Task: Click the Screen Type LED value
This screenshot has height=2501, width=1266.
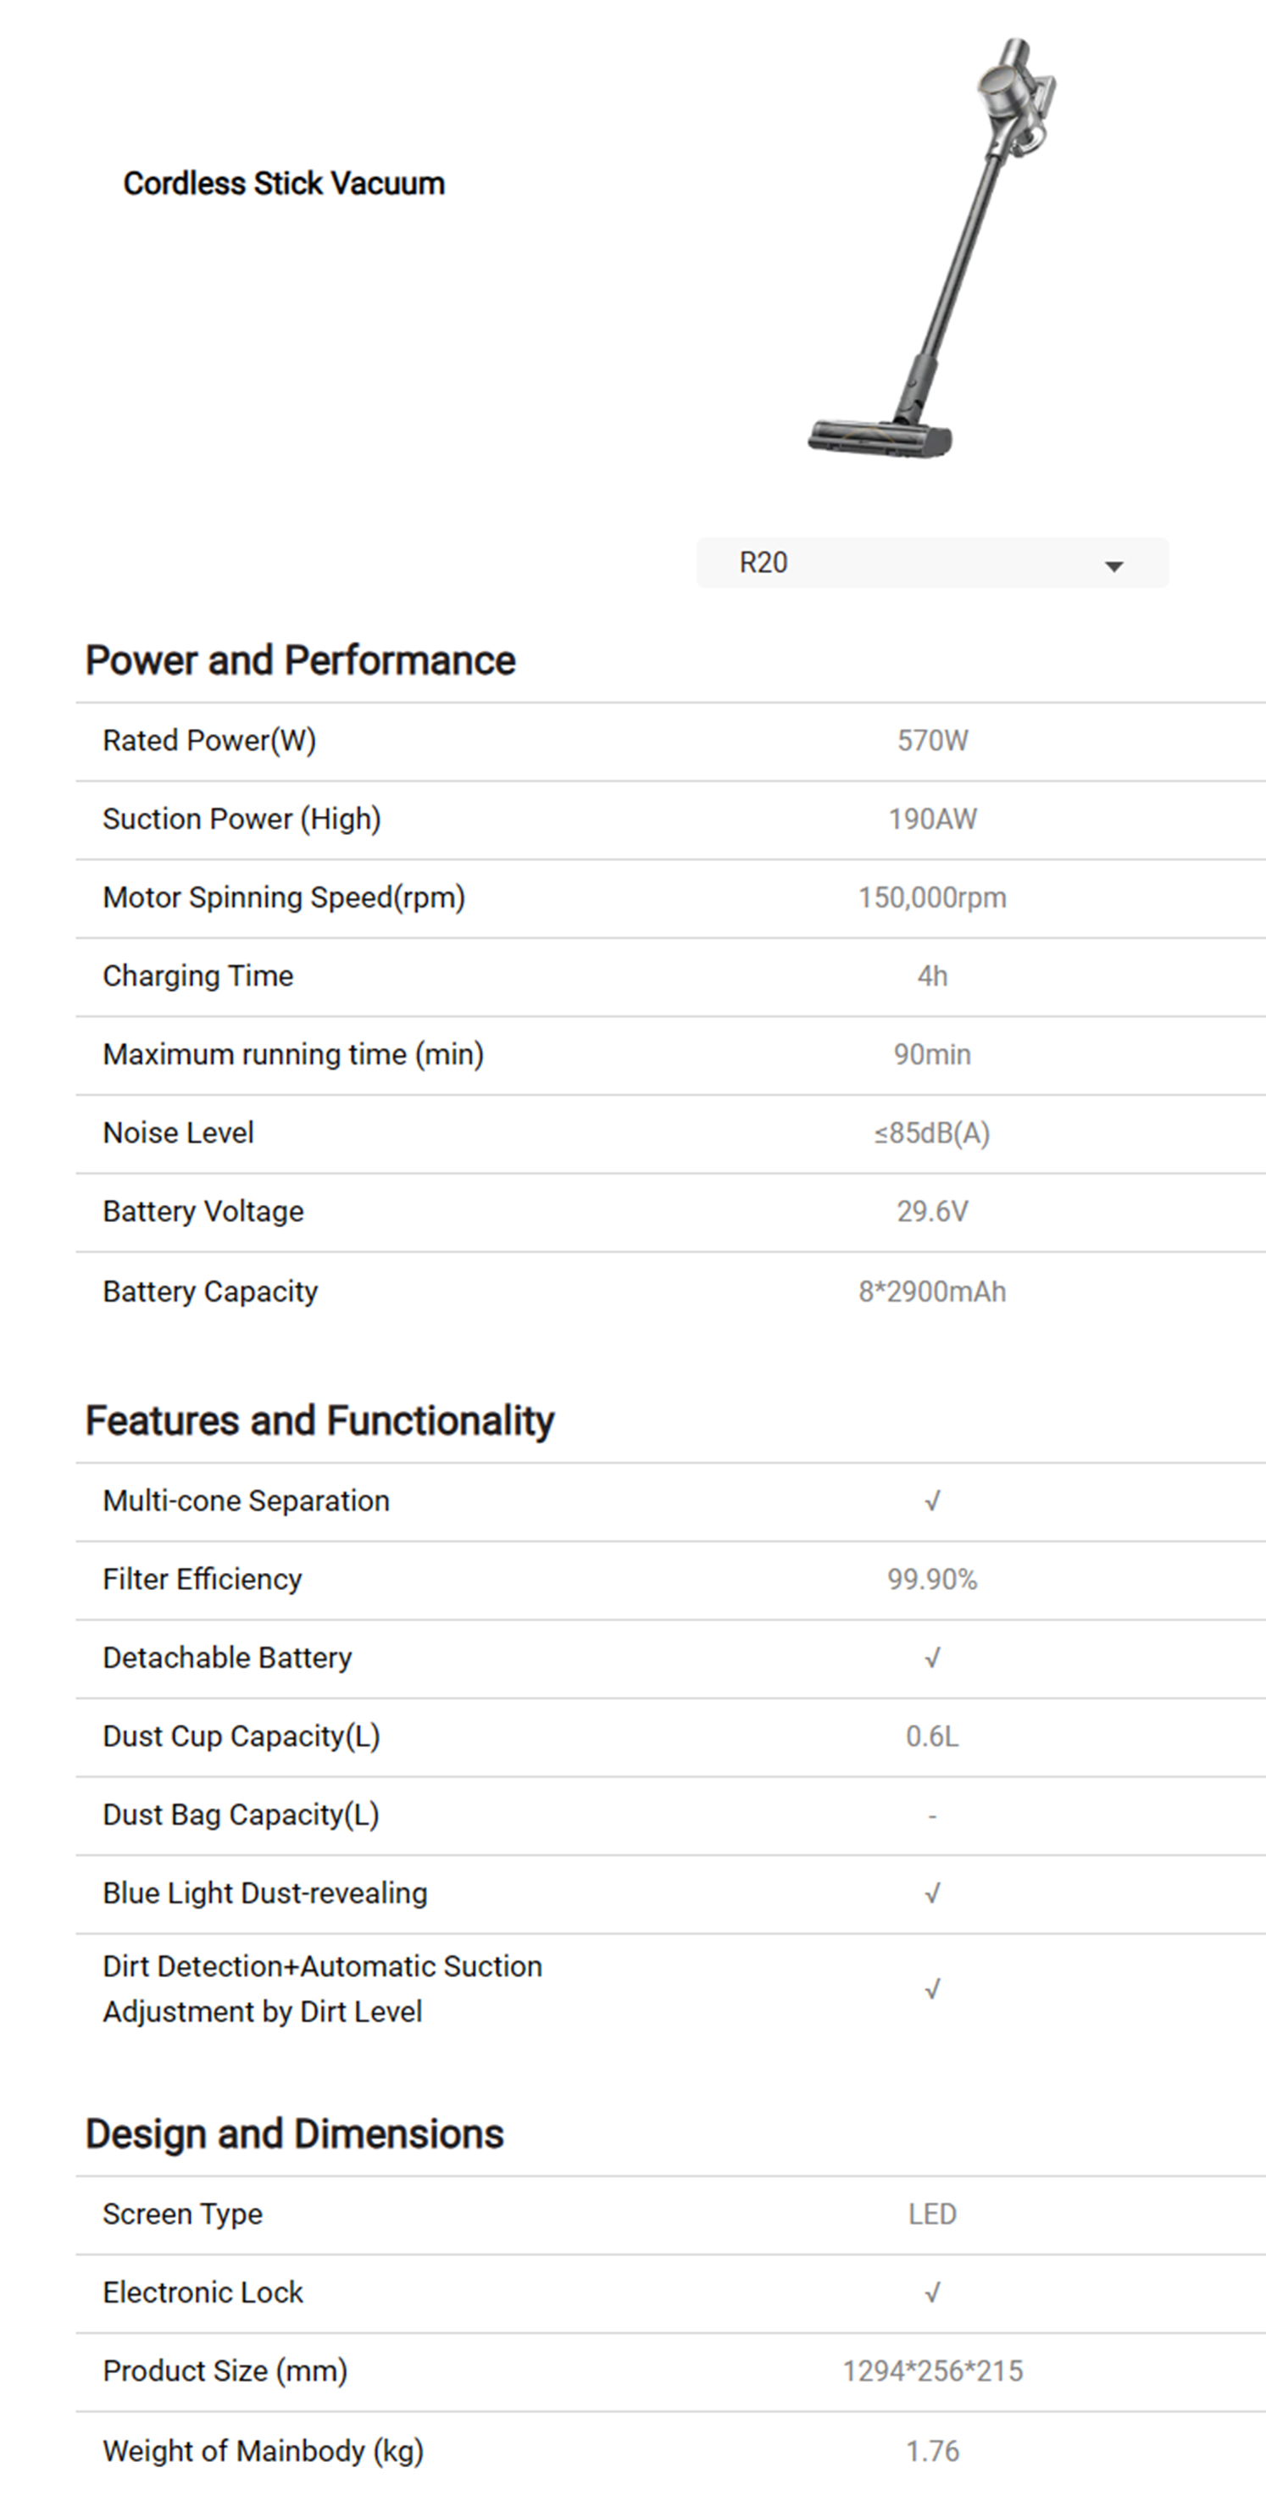Action: coord(932,2214)
